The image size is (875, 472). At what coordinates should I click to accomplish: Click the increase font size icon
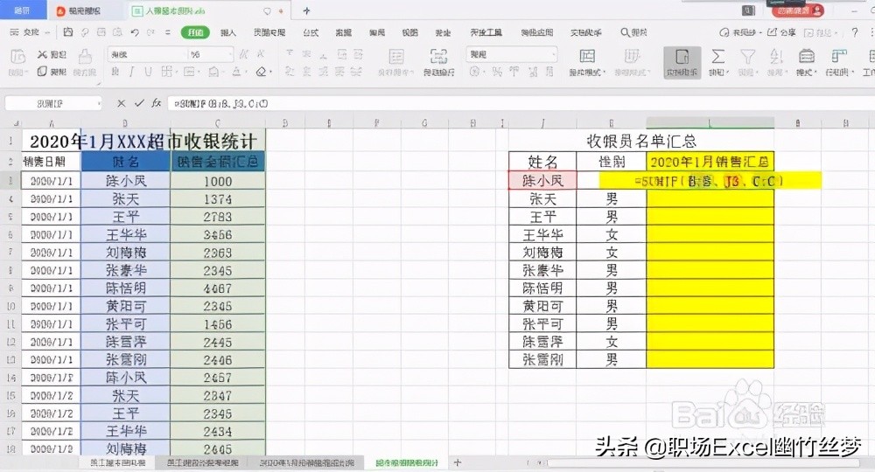(x=244, y=54)
